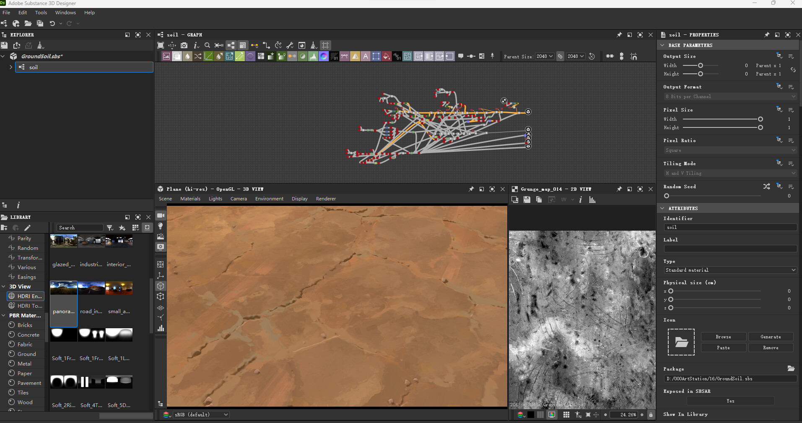Select the Transformation 2D node icon
802x423 pixels.
click(229, 56)
